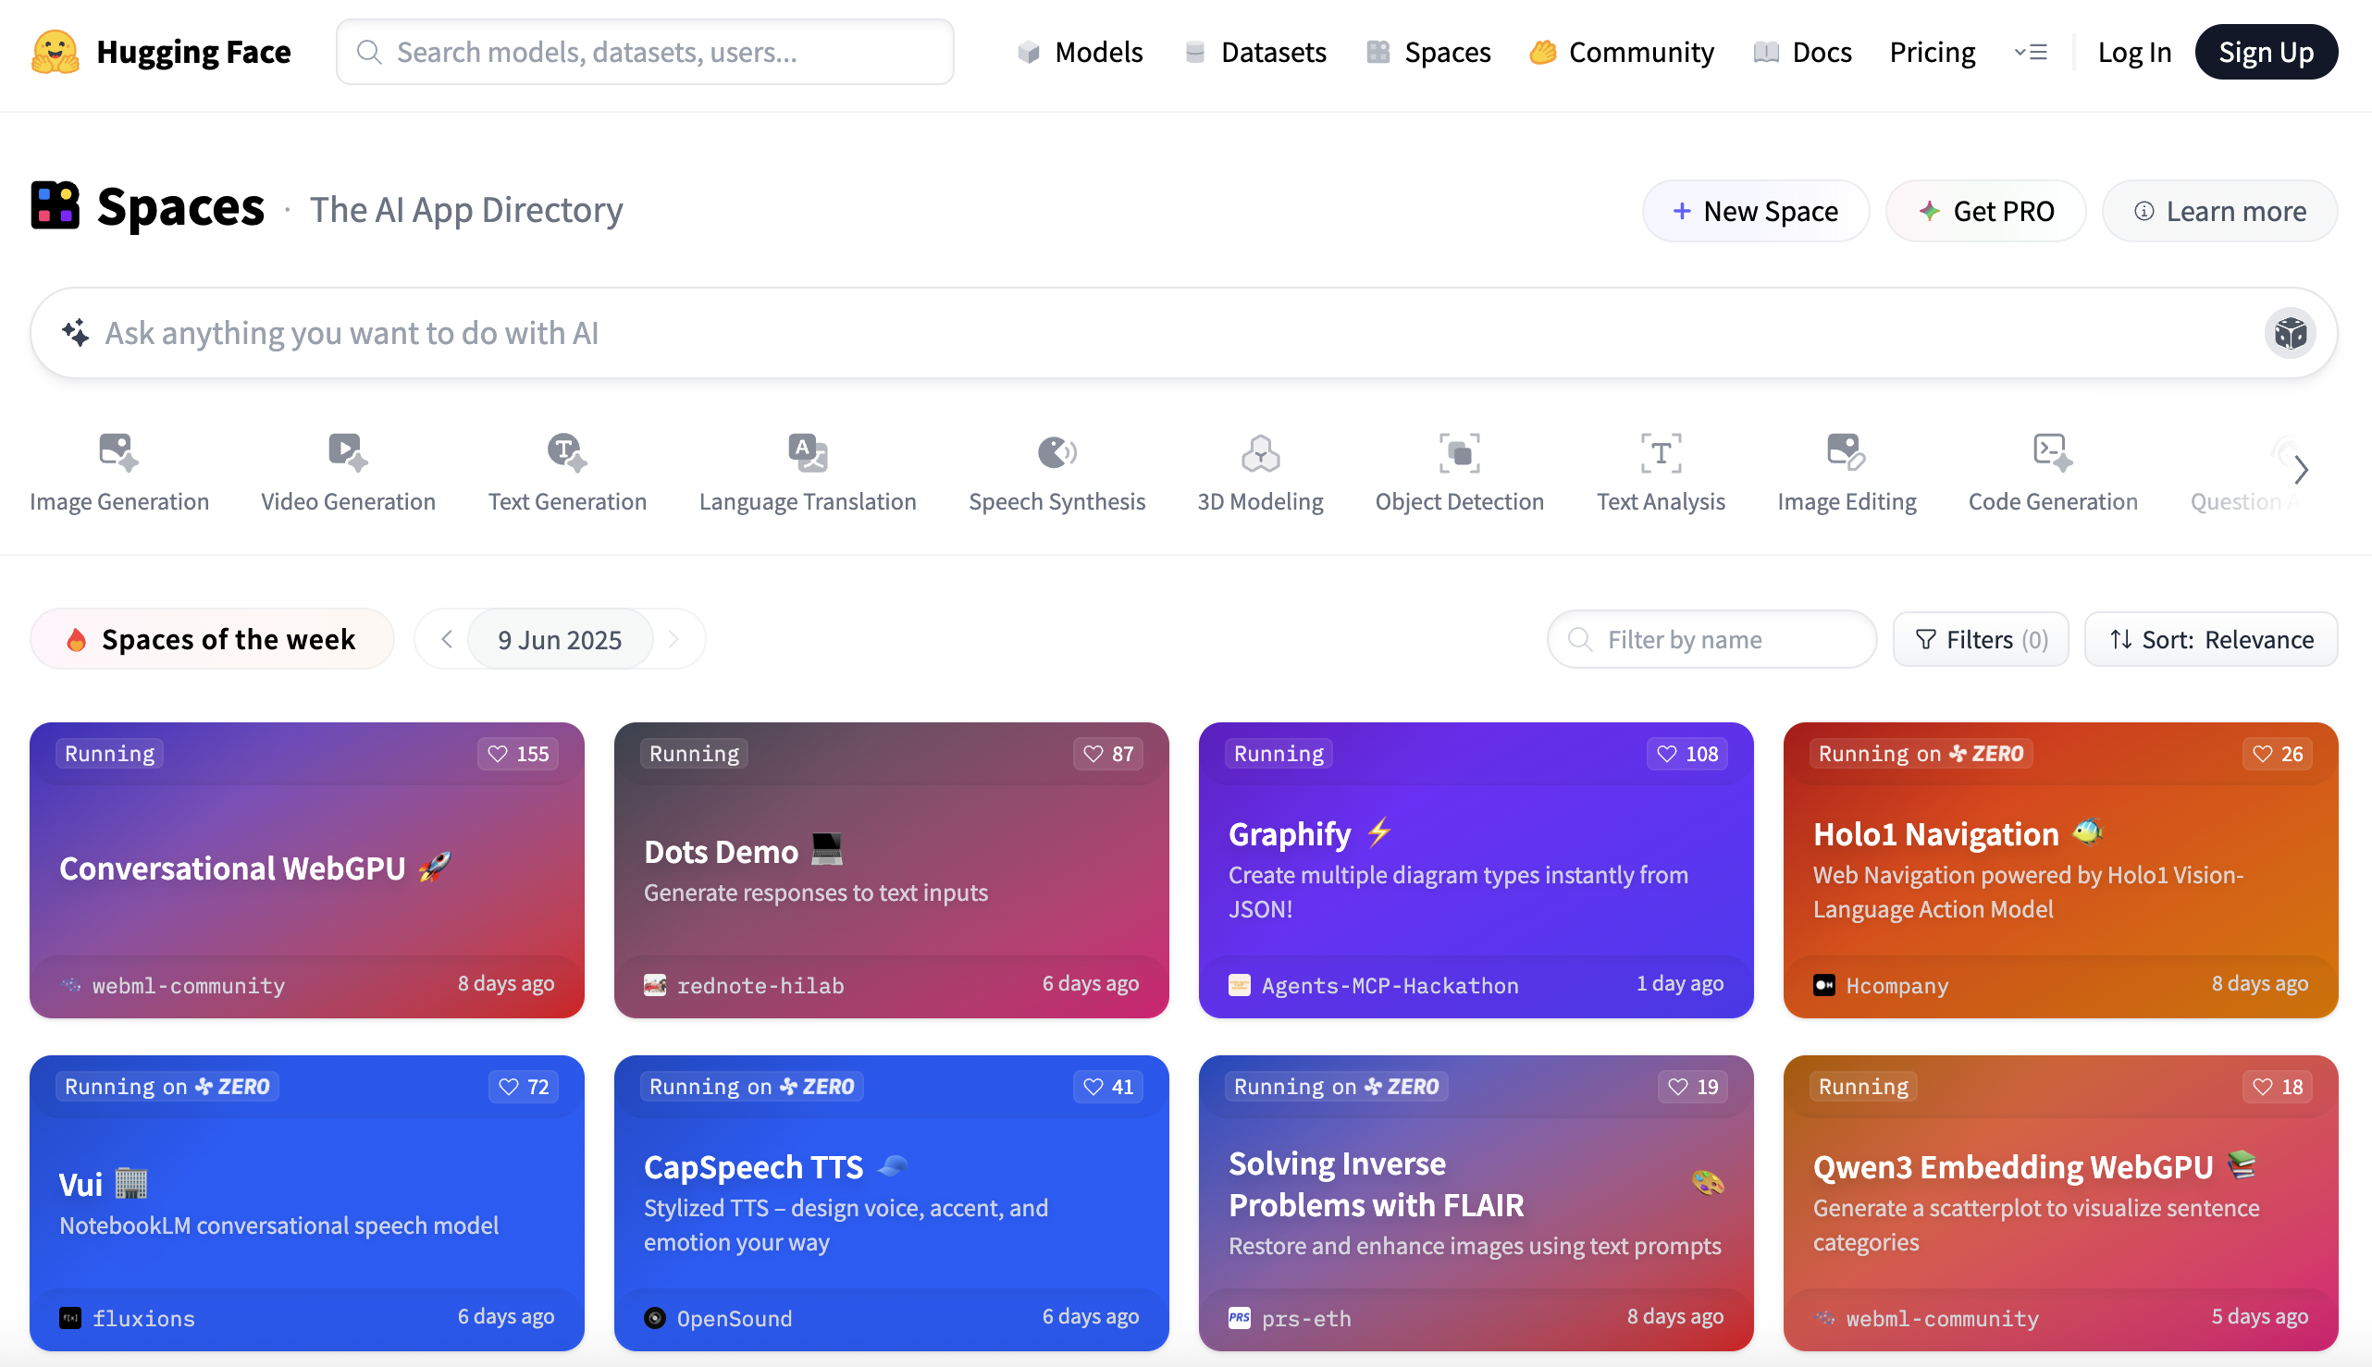Browse the 3D Modeling category
Viewport: 2372px width, 1367px height.
pos(1260,474)
